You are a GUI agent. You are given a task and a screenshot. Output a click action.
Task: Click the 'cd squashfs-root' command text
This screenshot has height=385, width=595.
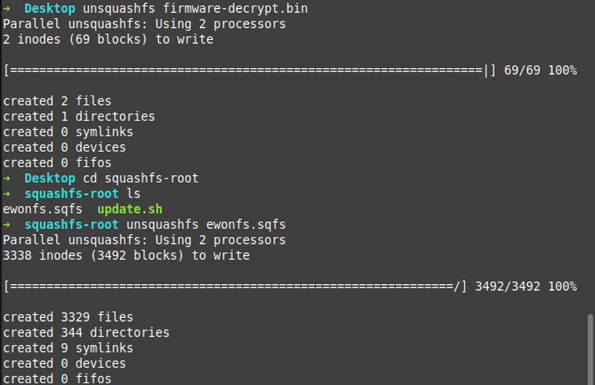coord(141,179)
